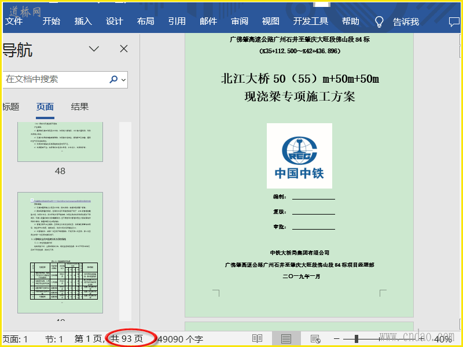Image resolution: width=463 pixels, height=347 pixels.
Task: Switch to Web Layout view icon
Action: 315,339
